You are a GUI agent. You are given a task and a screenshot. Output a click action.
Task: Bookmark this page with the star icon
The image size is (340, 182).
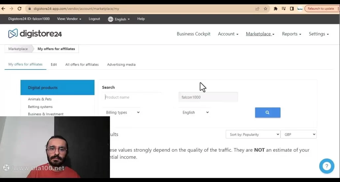tap(265, 9)
